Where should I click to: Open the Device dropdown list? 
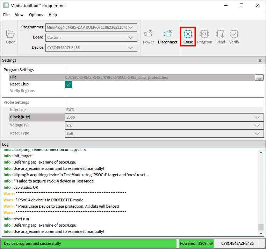[x=131, y=48]
